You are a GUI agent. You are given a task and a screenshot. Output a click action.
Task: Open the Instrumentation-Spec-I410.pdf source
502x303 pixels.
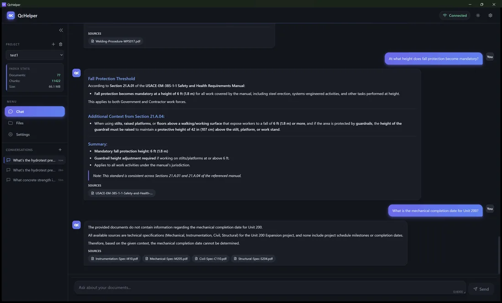coord(114,259)
